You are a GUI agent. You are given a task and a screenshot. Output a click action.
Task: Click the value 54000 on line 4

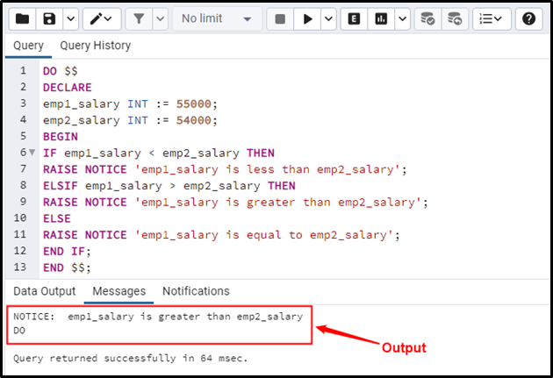pos(194,120)
